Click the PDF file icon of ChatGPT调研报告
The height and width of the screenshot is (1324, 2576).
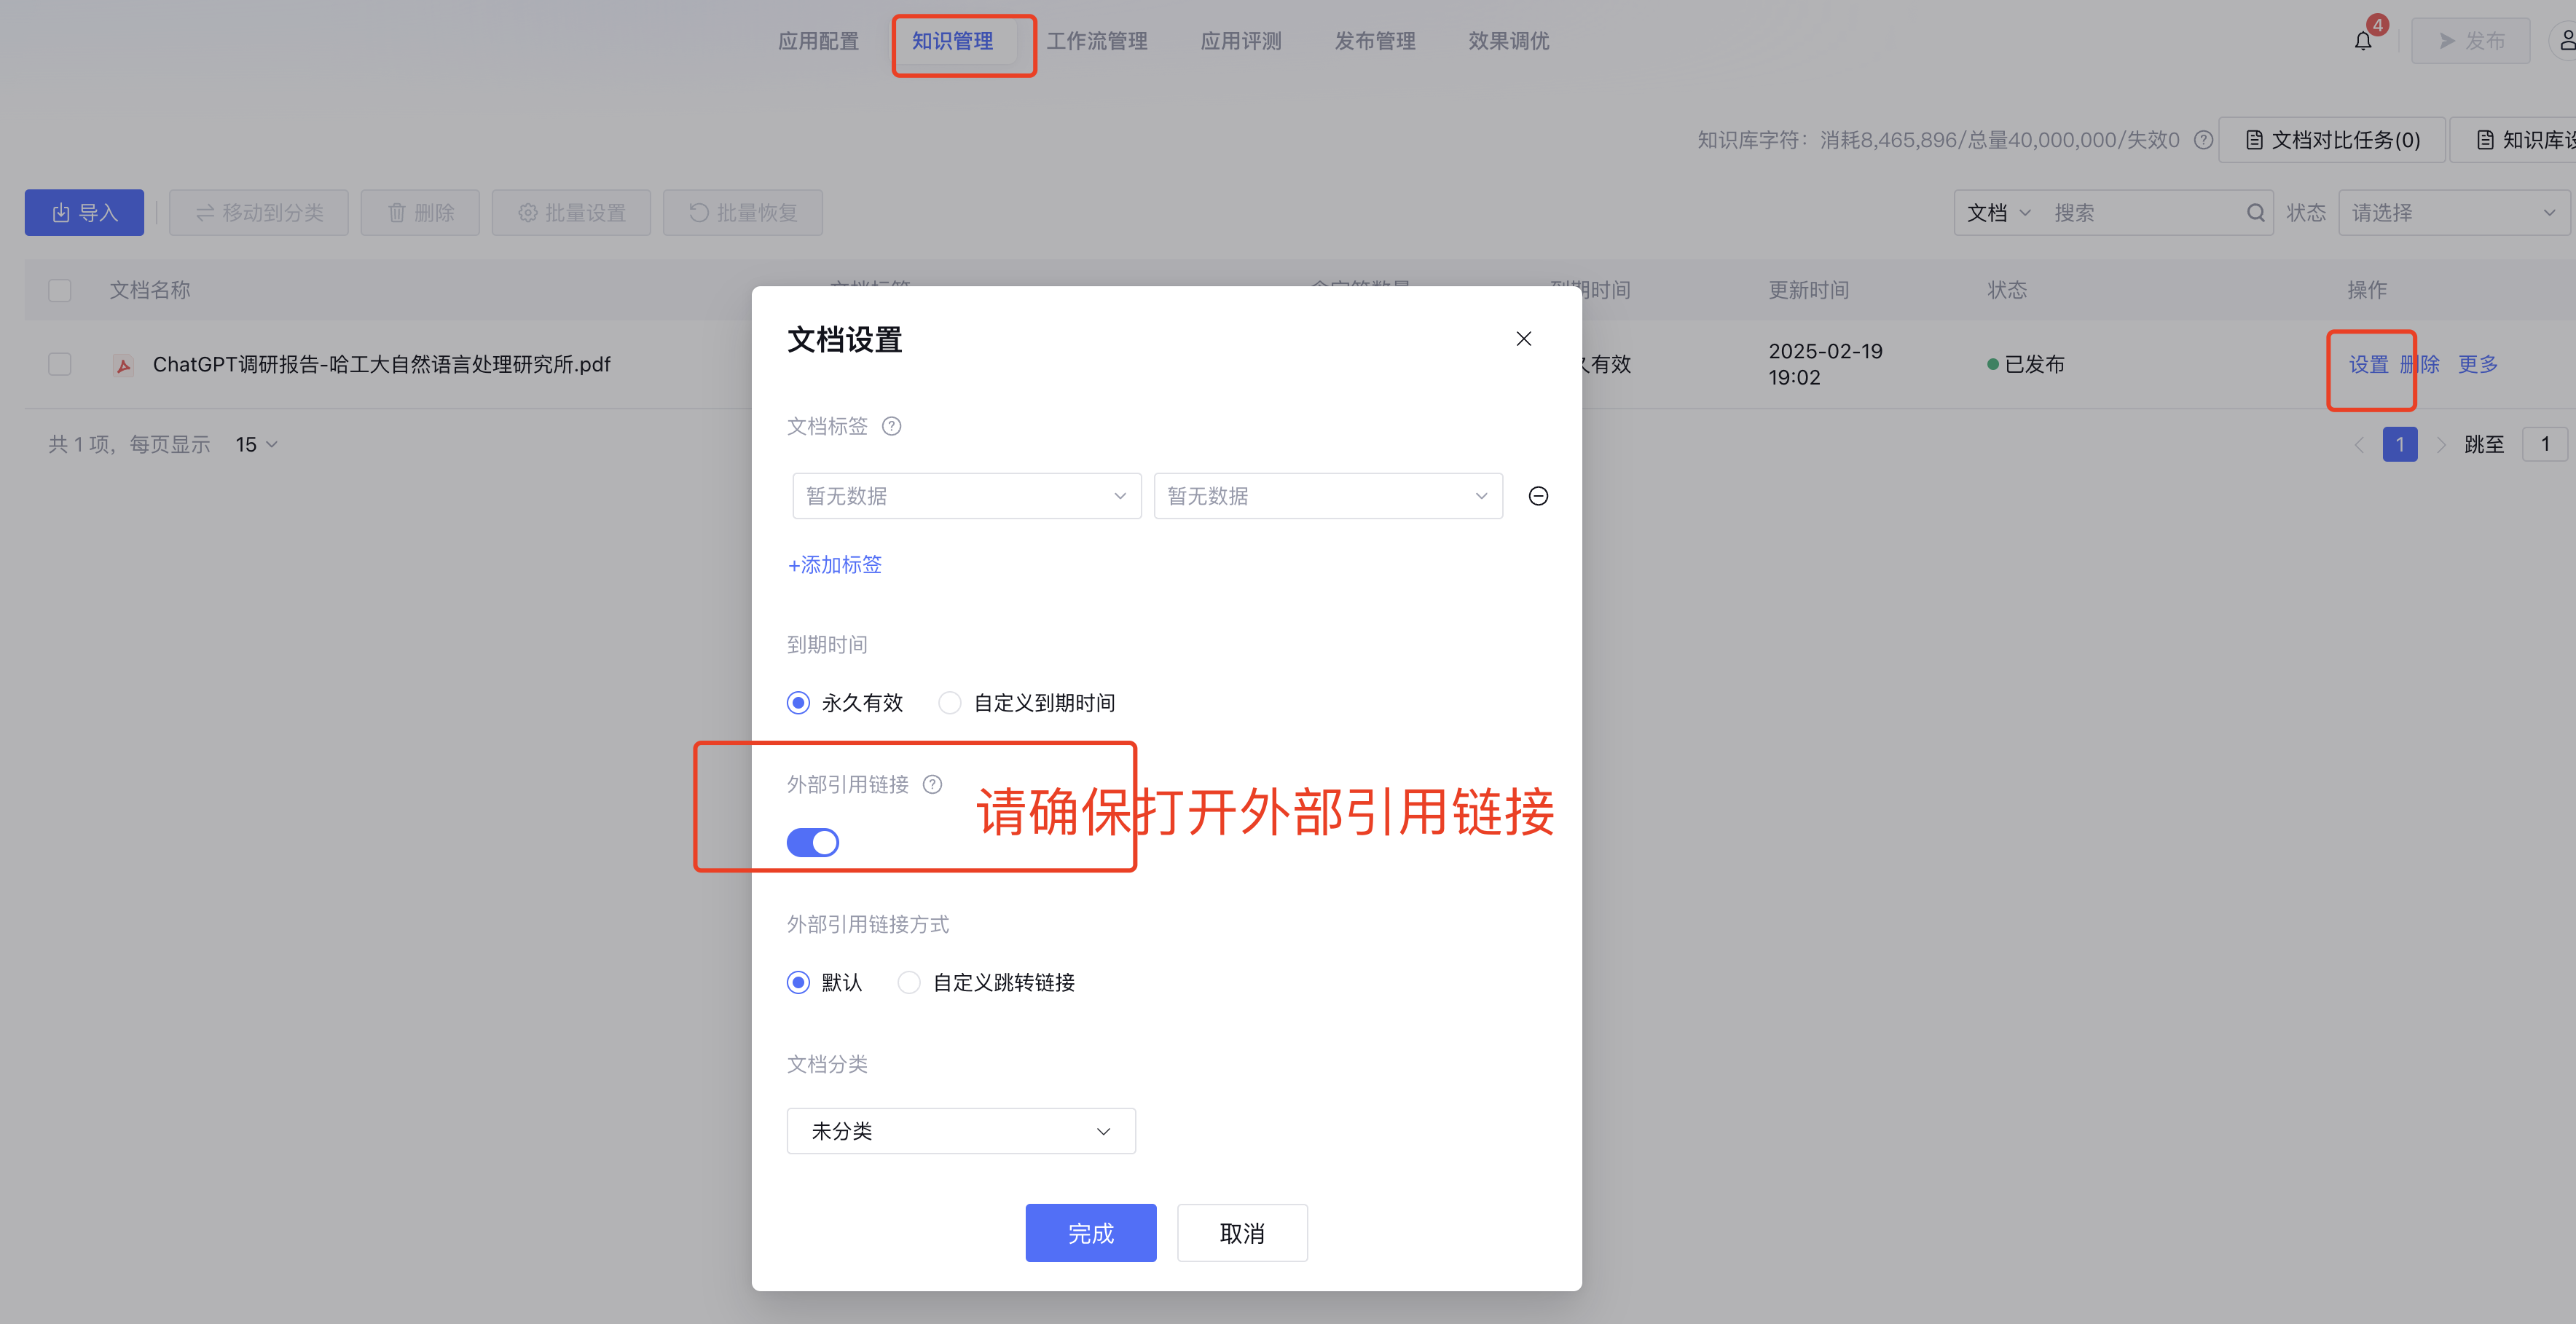pyautogui.click(x=124, y=365)
